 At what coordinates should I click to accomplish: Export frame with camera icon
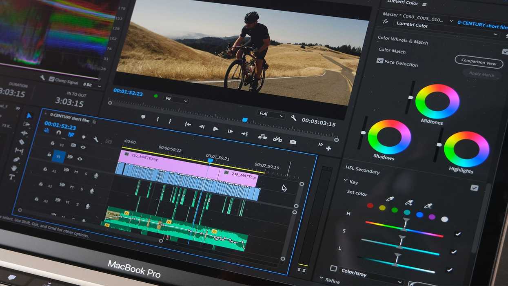[293, 142]
